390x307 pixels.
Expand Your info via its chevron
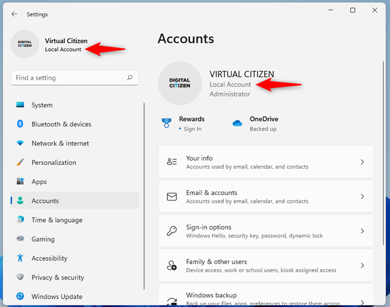[362, 162]
